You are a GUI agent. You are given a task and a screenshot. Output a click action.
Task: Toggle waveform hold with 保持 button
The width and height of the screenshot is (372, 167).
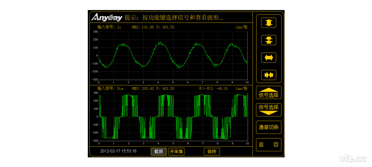tap(212, 151)
